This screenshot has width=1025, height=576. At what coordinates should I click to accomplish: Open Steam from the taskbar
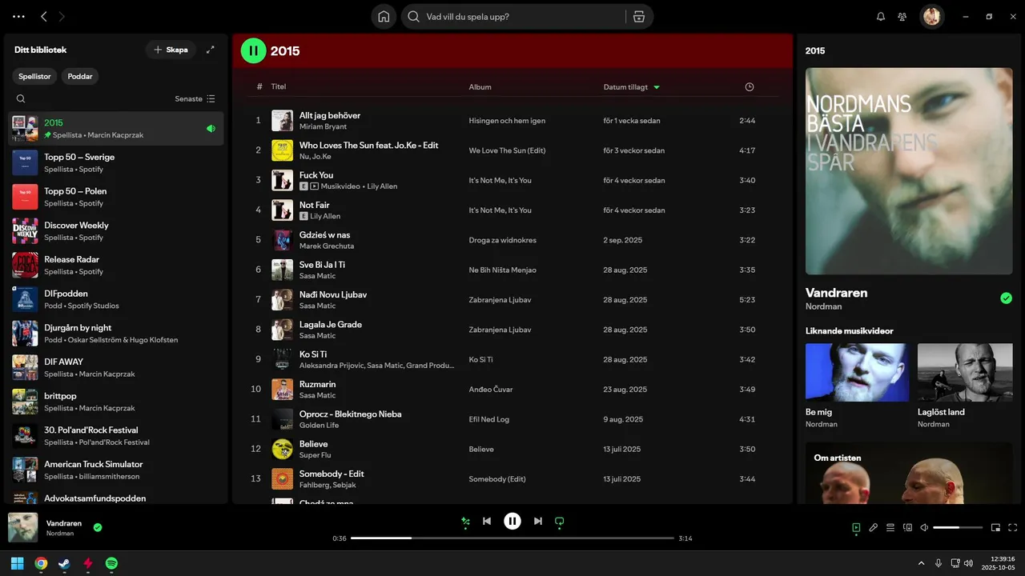pyautogui.click(x=64, y=563)
